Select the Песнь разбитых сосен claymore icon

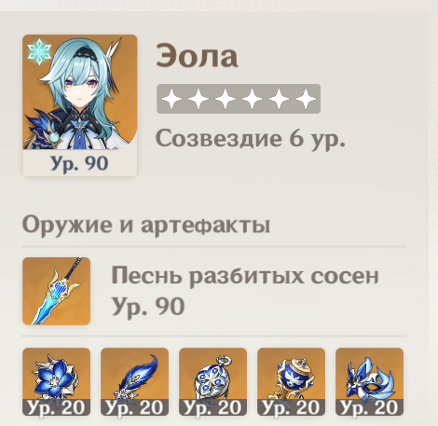click(57, 291)
